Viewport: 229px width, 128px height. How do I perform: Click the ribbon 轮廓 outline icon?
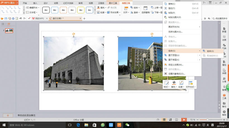[98, 12]
